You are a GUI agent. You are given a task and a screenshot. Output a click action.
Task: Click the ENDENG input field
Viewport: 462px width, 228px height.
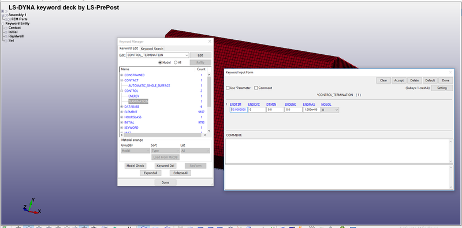(x=293, y=110)
